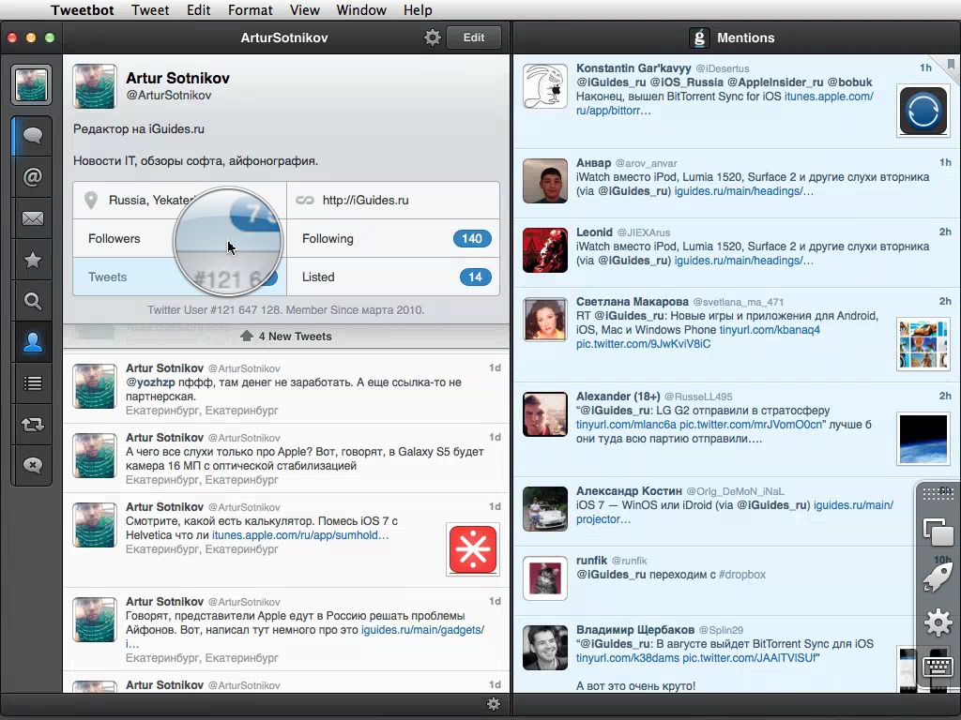Open pic.twitter.com/9JwKviV8iC link

point(643,344)
